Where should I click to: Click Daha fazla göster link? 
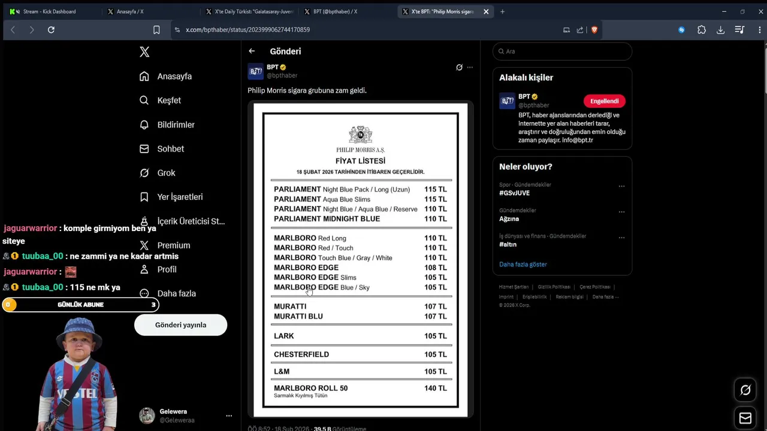(523, 264)
